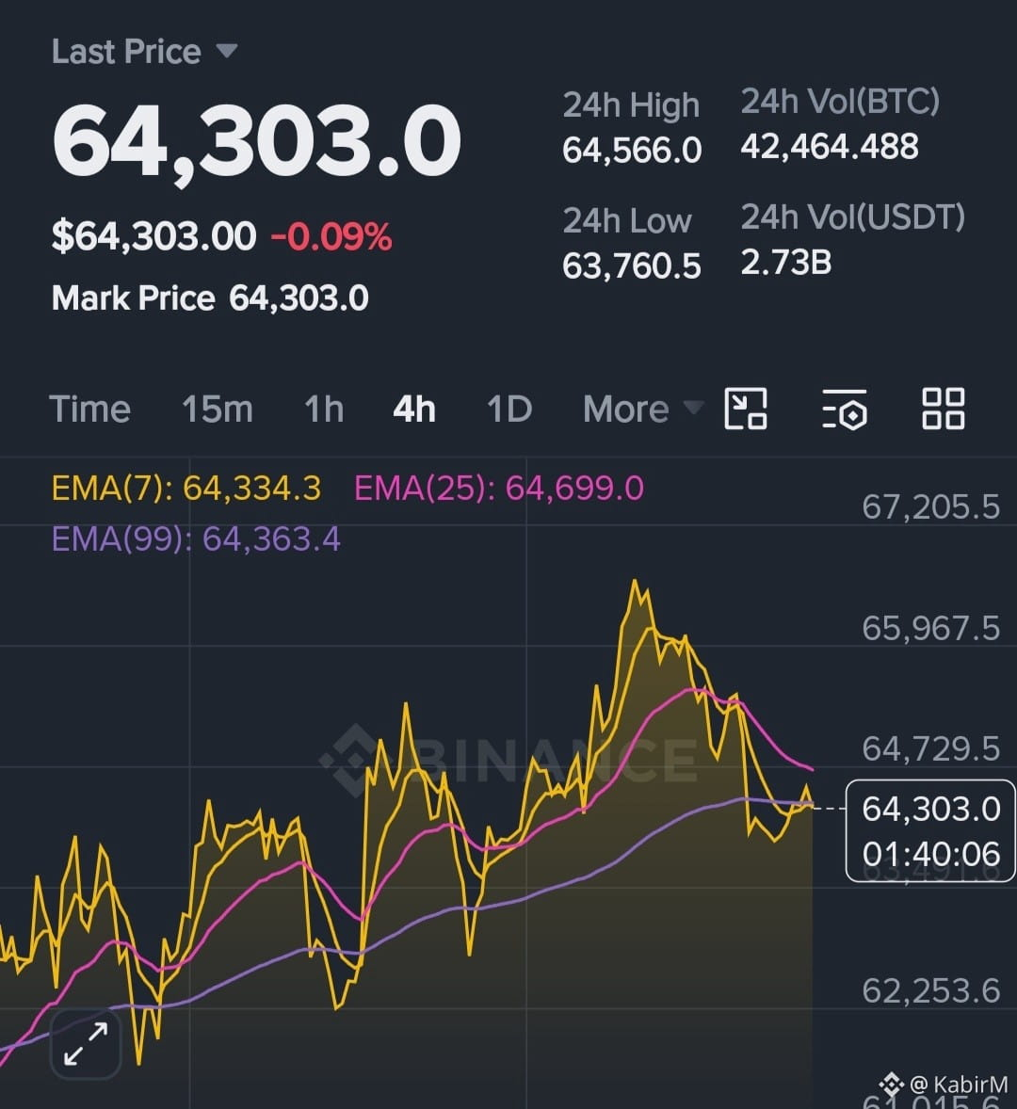Click the $64,303.00 dollar price text
This screenshot has height=1109, width=1017.
pyautogui.click(x=153, y=236)
